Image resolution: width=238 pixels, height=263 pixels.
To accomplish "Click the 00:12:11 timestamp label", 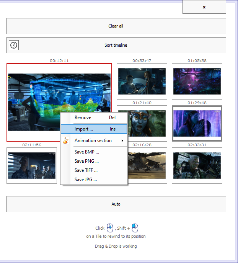I will (x=59, y=61).
